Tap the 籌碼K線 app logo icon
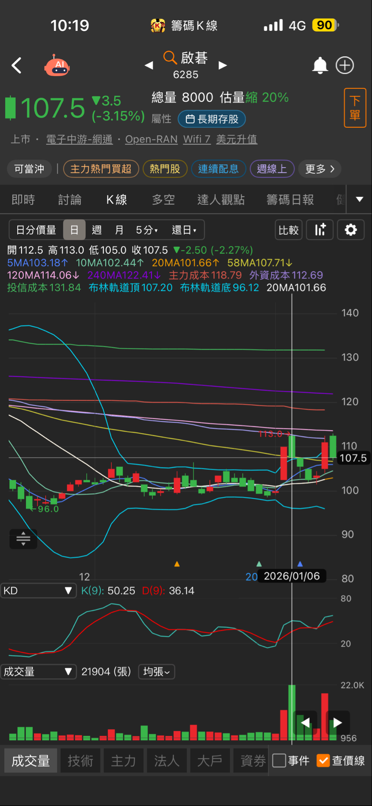Viewport: 372px width, 806px height. click(158, 25)
